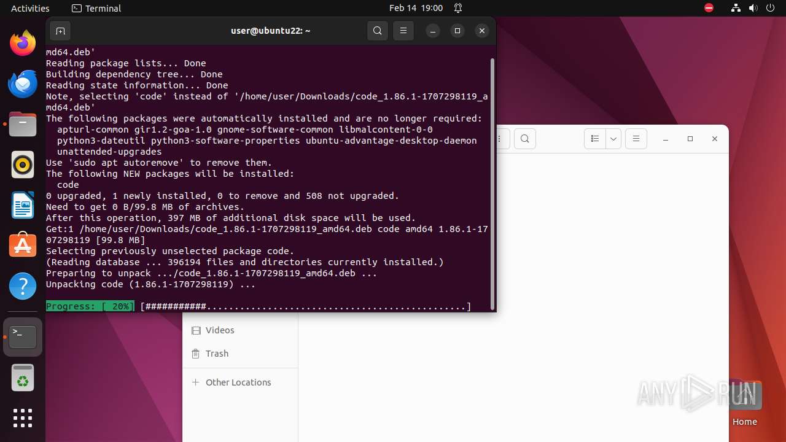Expand view options dropdown in Files window
Screen dimensions: 786x442
pyautogui.click(x=613, y=139)
